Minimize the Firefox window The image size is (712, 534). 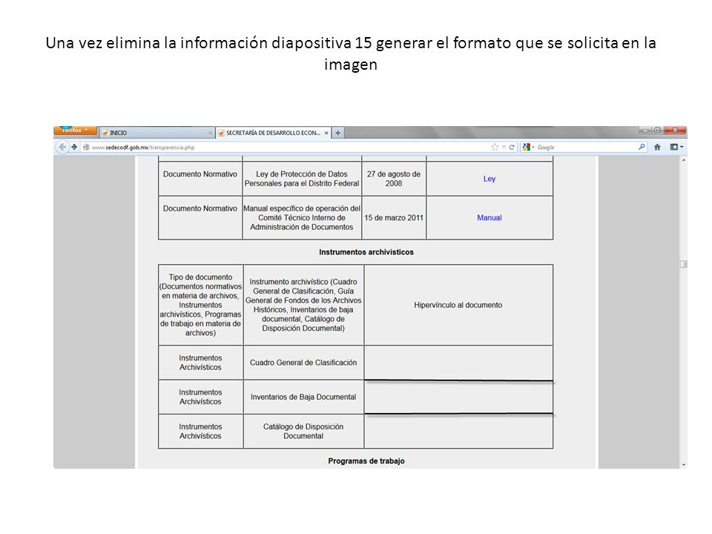pos(645,131)
